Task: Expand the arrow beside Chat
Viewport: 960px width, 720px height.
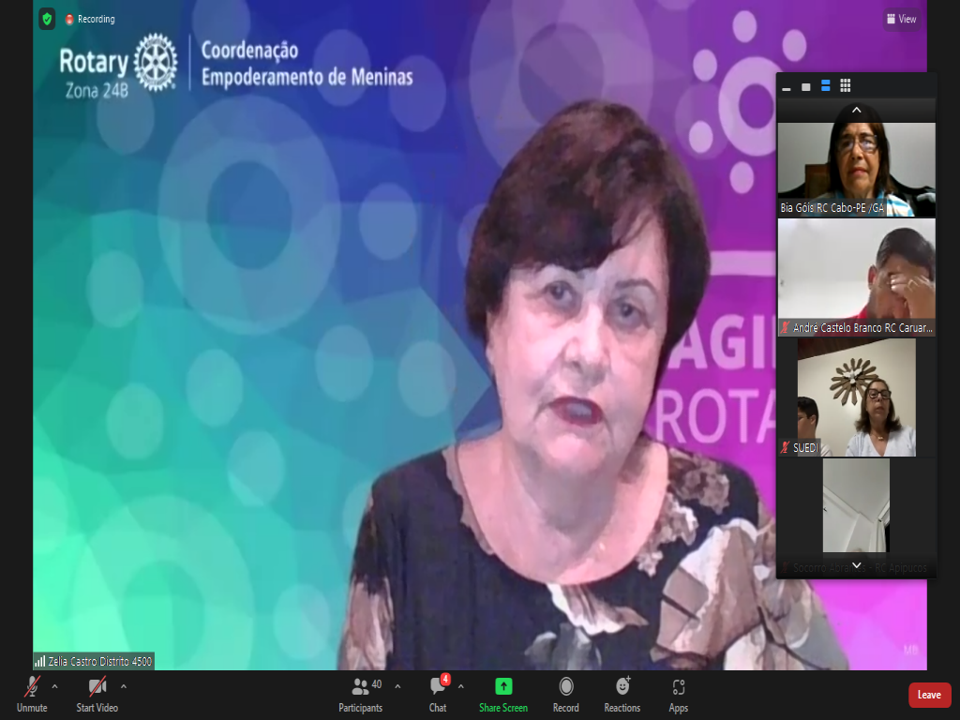Action: tap(460, 686)
